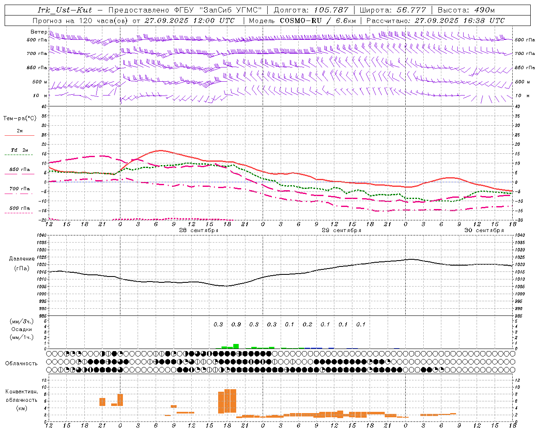Click the dotted line sample under 500 гПа legend
537x429 pixels.
[18, 213]
